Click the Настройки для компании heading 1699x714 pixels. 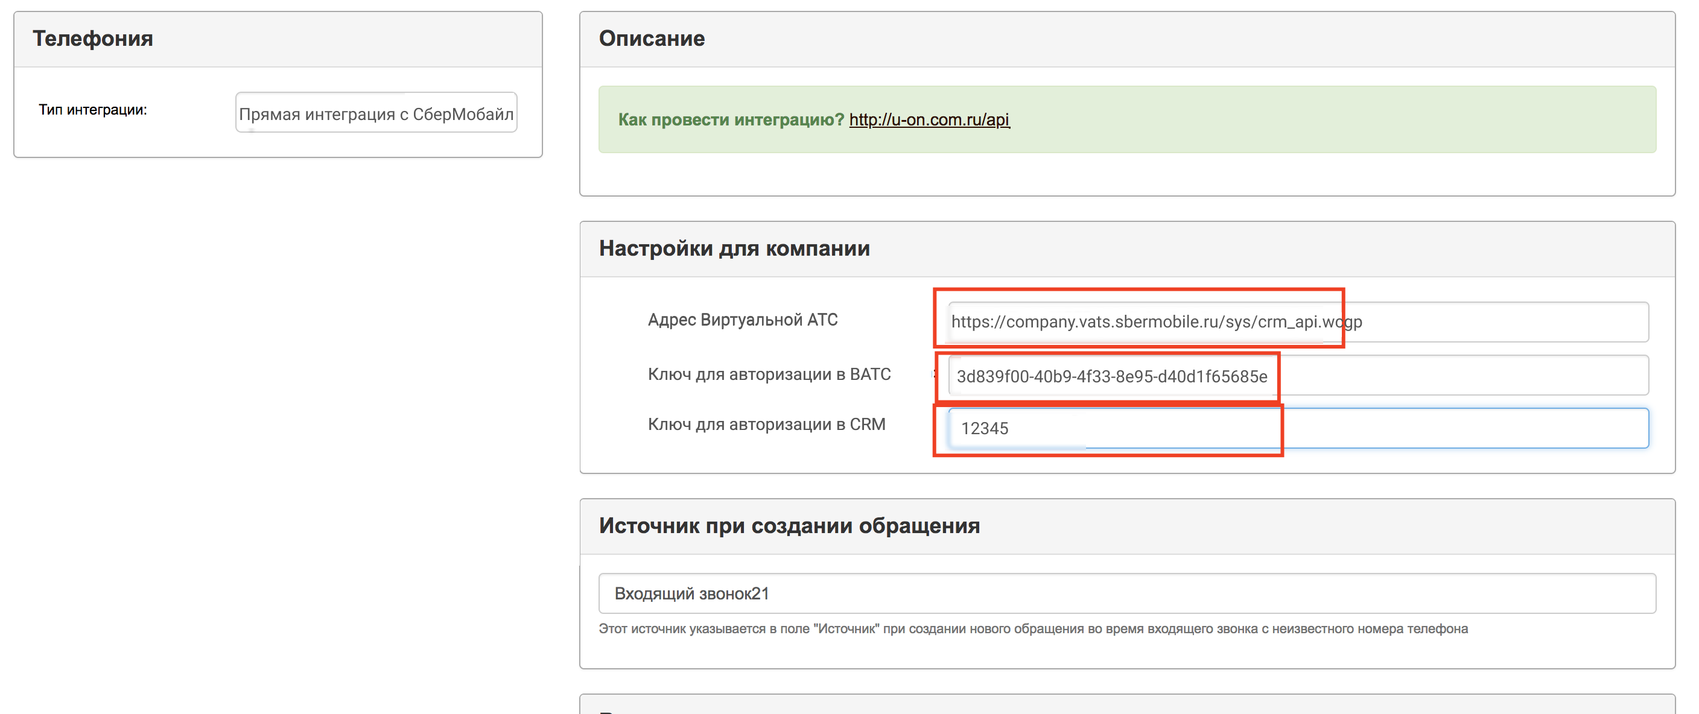734,248
